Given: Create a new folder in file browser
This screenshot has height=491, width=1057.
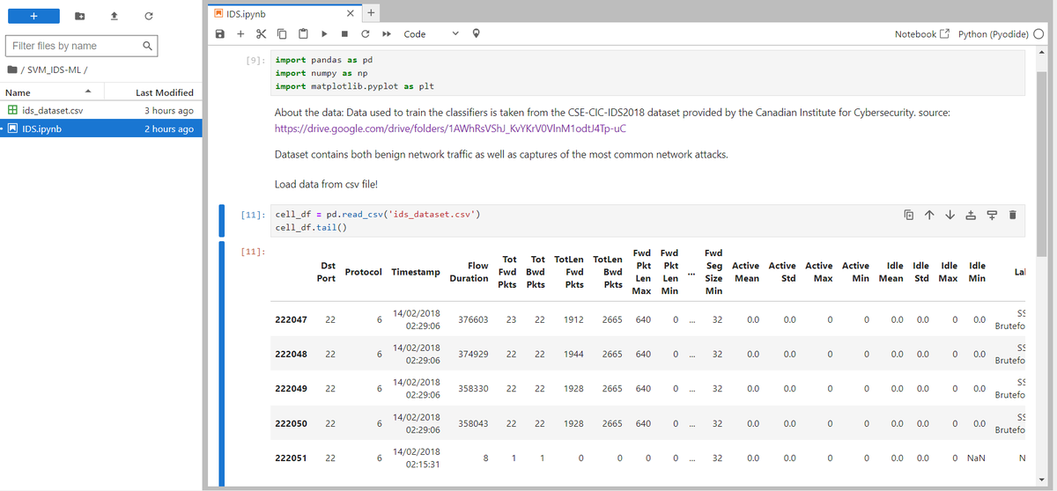Looking at the screenshot, I should coord(80,17).
